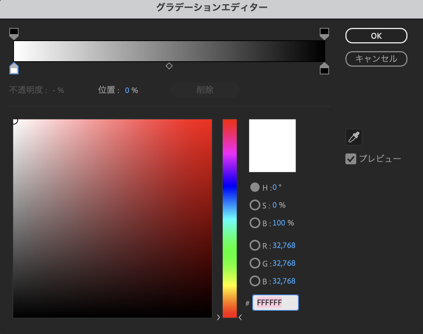Viewport: 423px width, 334px height.
Task: Click the FFFFFF hex code field
Action: [x=276, y=303]
